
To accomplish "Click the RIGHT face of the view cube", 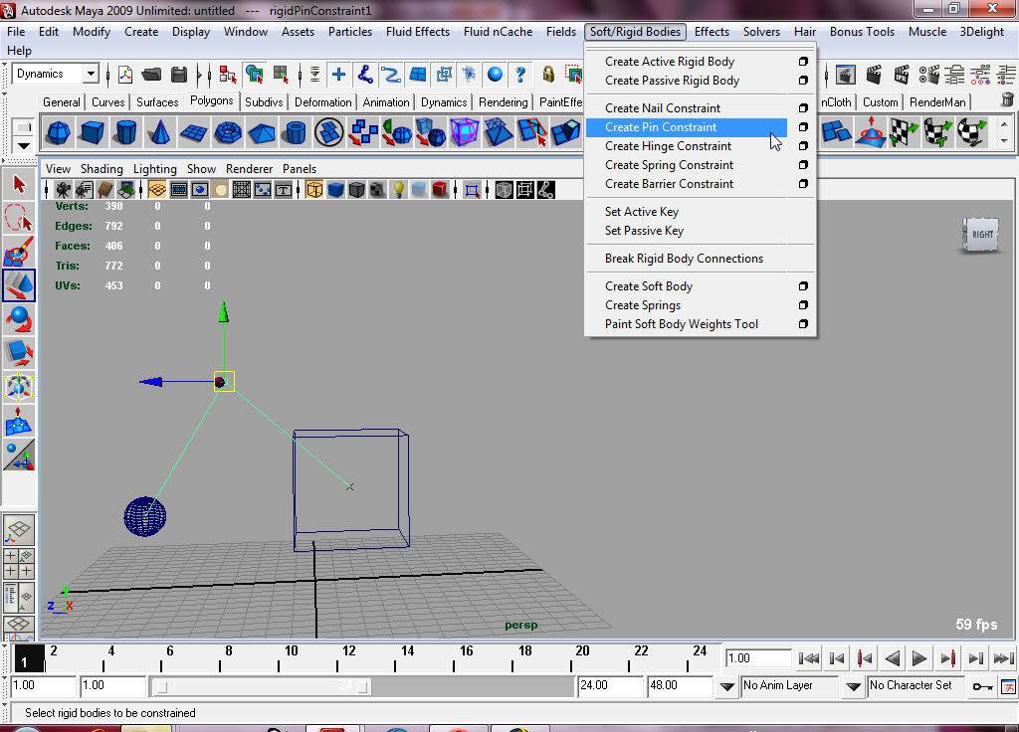I will [982, 235].
